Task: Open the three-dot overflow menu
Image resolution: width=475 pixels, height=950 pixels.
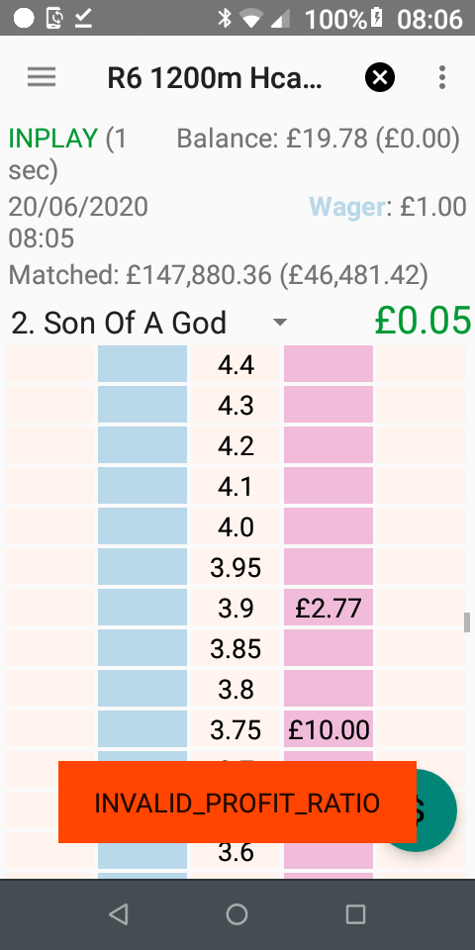Action: tap(442, 77)
